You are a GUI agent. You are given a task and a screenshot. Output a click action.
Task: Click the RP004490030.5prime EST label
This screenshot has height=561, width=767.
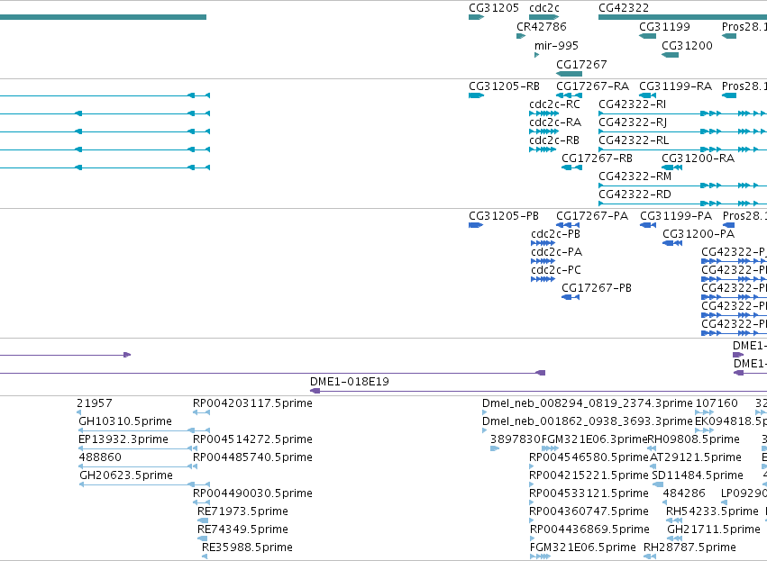point(252,493)
